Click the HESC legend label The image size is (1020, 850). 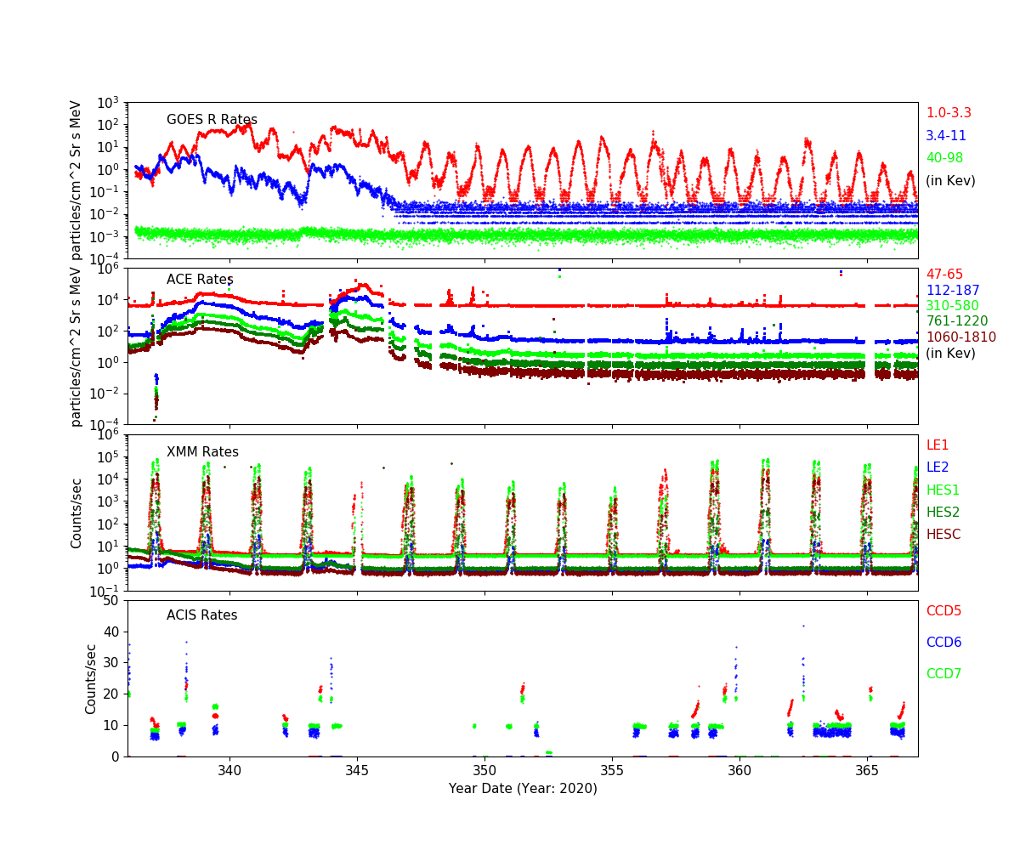click(x=943, y=535)
